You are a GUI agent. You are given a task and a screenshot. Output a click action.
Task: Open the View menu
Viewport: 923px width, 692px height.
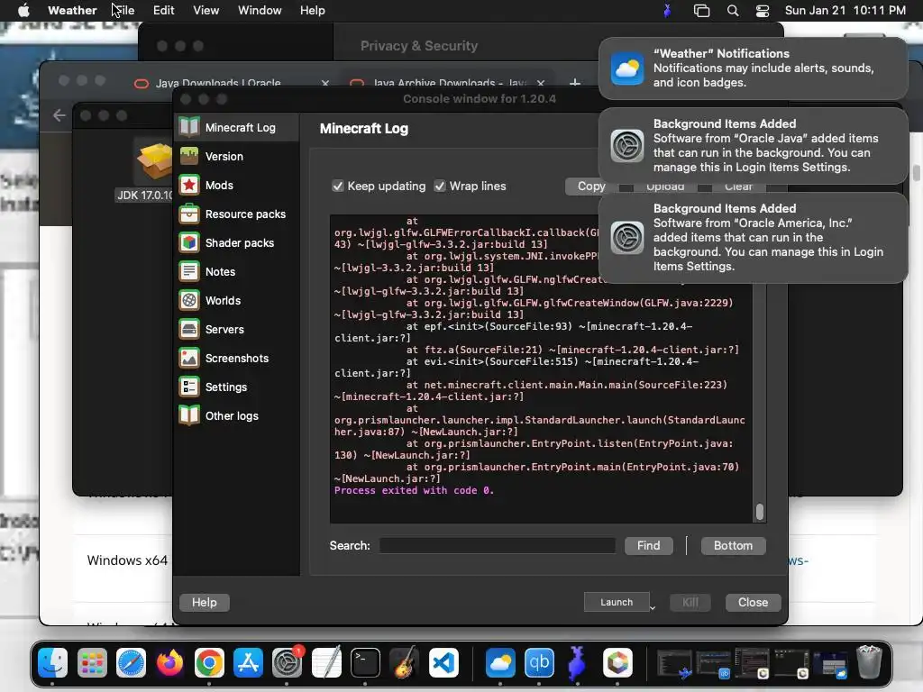(x=206, y=11)
